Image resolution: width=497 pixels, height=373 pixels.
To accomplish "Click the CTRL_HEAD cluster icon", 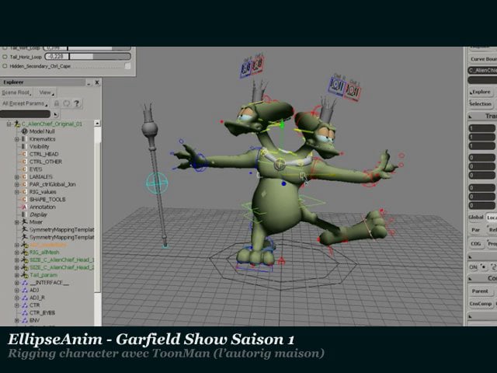I will [x=24, y=154].
